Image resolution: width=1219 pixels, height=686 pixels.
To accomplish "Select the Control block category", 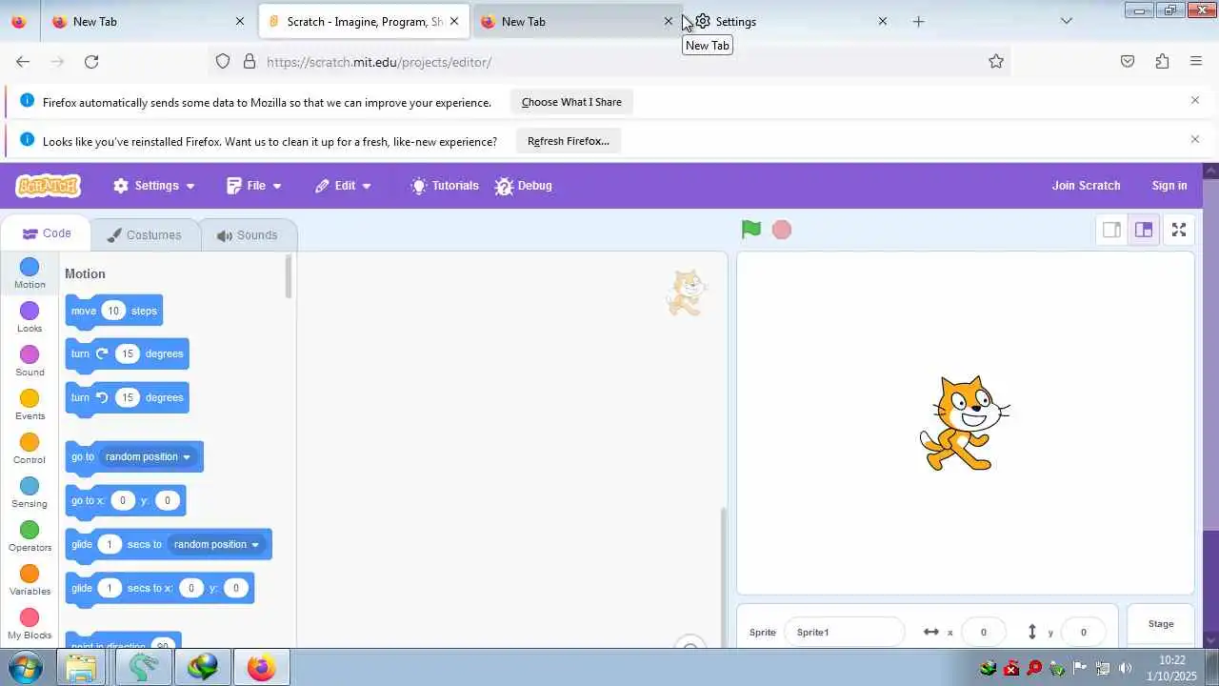I will 30,449.
